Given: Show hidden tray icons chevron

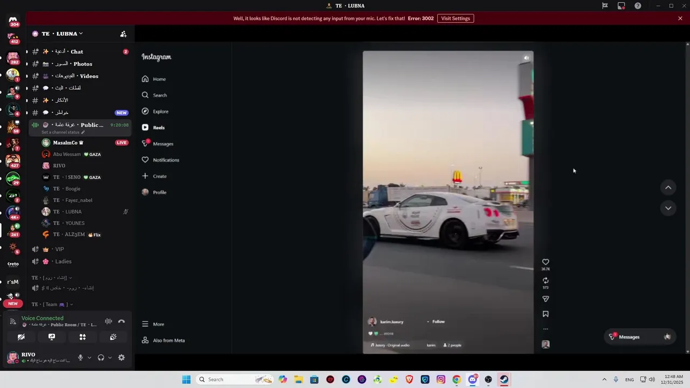Looking at the screenshot, I should [x=604, y=379].
